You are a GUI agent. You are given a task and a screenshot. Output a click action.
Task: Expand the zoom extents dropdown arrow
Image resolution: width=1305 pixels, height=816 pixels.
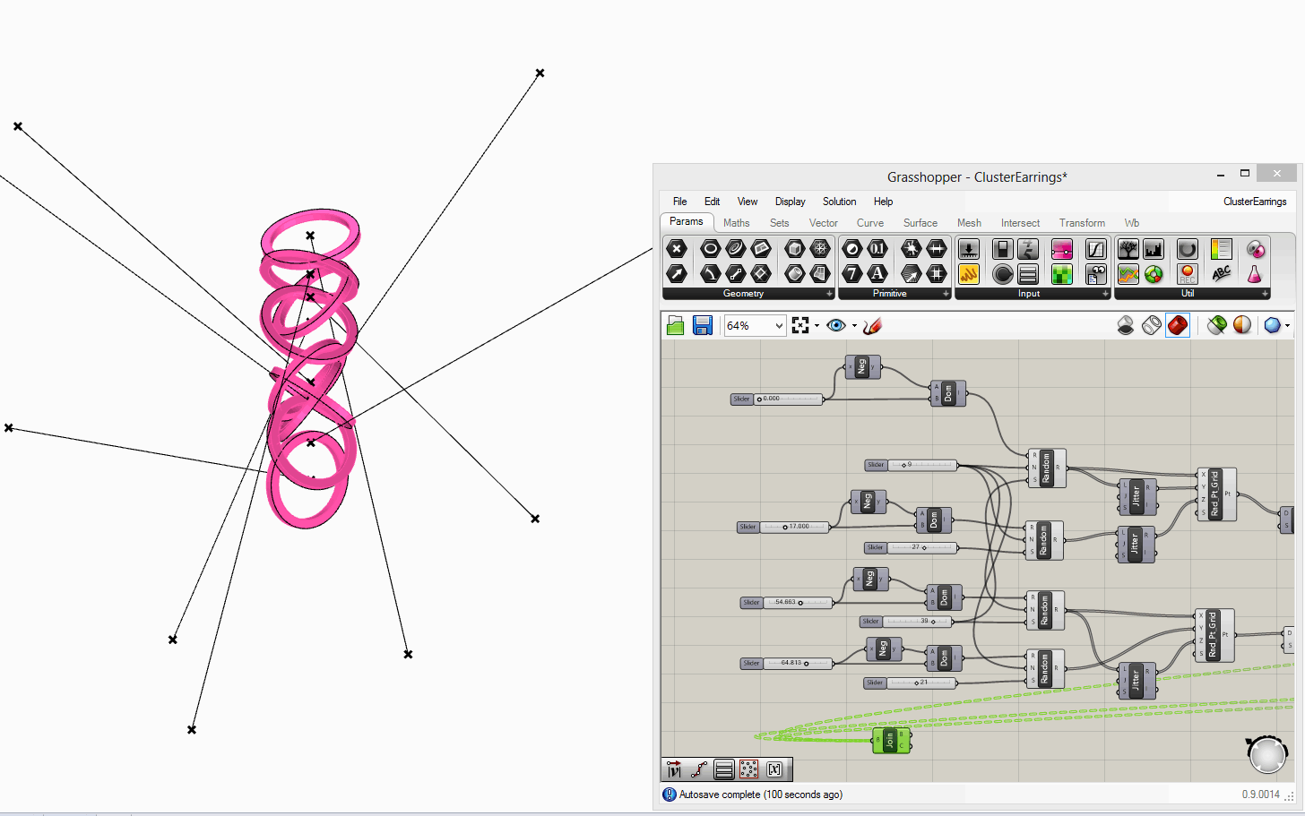(x=817, y=326)
